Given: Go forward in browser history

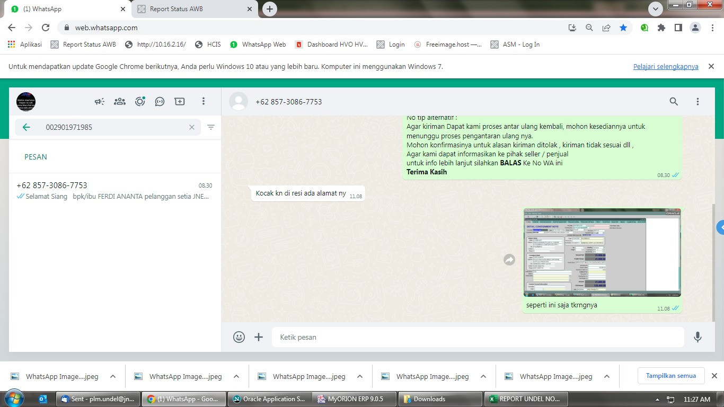Looking at the screenshot, I should pyautogui.click(x=29, y=28).
